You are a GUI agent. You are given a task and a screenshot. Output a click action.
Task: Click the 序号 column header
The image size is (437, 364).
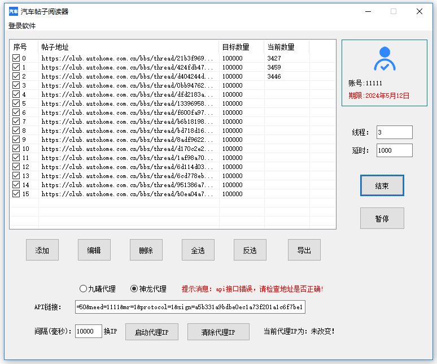click(24, 47)
